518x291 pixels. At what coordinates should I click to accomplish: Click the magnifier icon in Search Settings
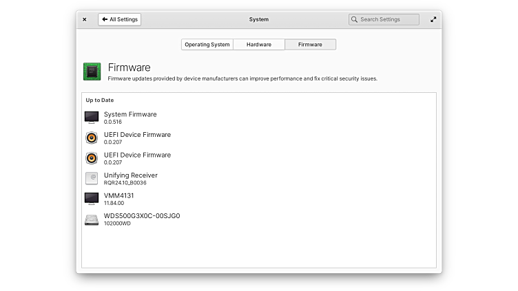click(x=354, y=19)
